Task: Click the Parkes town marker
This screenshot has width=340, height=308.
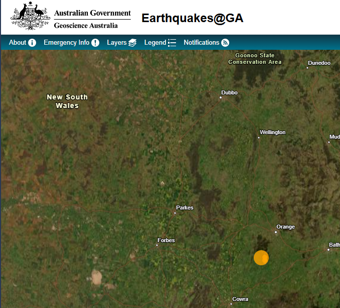Action: [175, 213]
